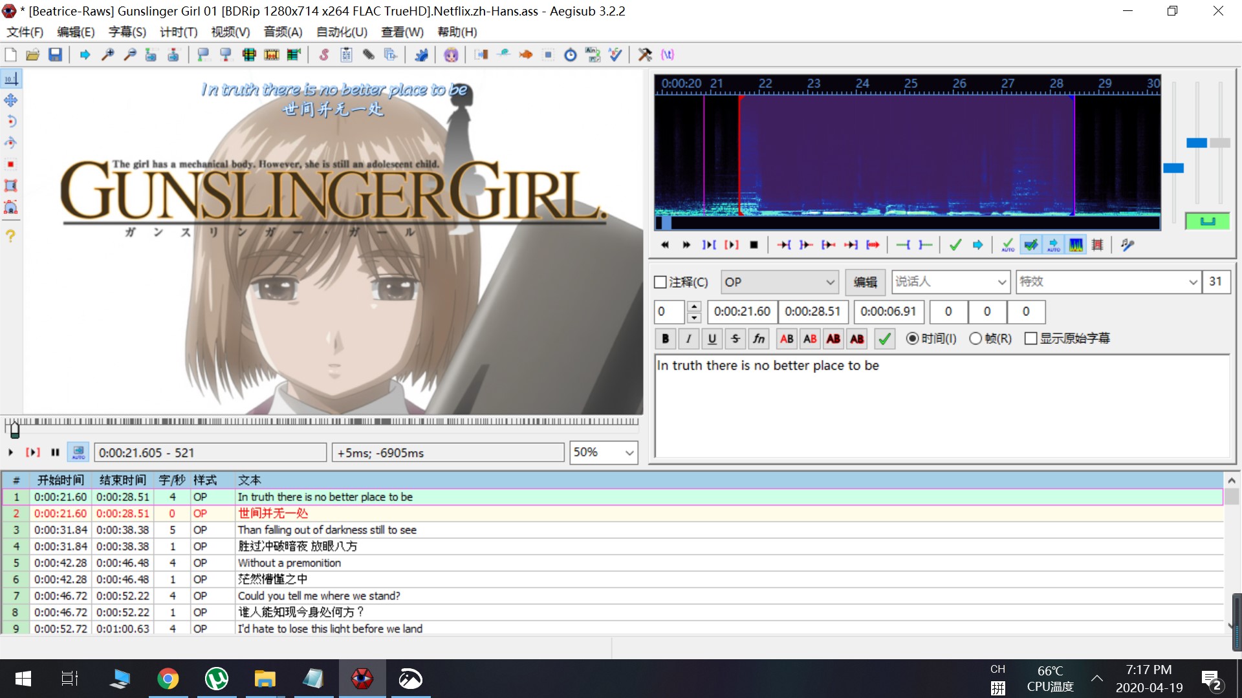The height and width of the screenshot is (698, 1242).
Task: Toggle video auto-scroll button
Action: coord(78,452)
